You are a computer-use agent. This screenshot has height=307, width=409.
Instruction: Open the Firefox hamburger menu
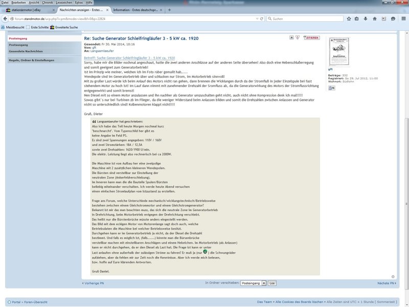click(x=402, y=18)
